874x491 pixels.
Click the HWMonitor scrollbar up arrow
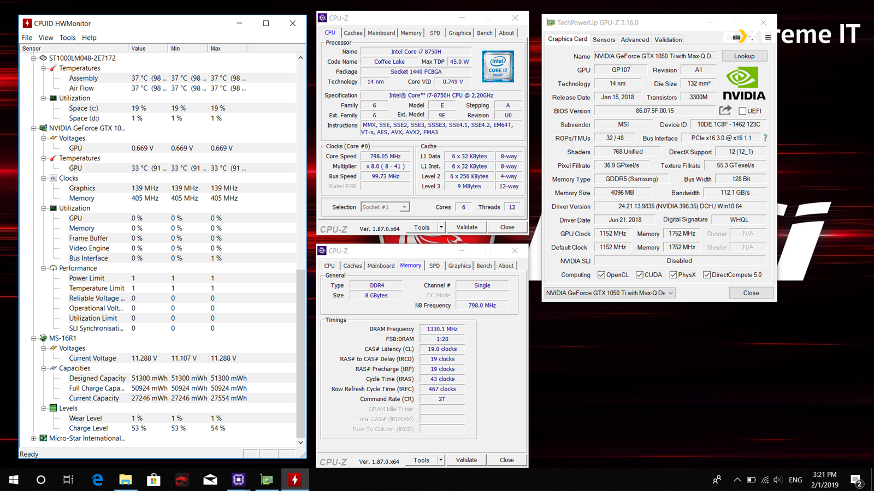300,58
